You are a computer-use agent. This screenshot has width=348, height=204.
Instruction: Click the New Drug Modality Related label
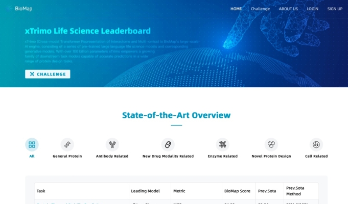point(168,156)
